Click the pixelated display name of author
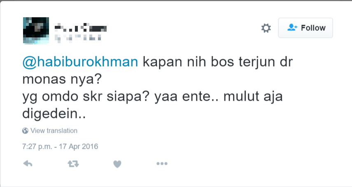Screen dimensions: 352x187 click(x=81, y=28)
